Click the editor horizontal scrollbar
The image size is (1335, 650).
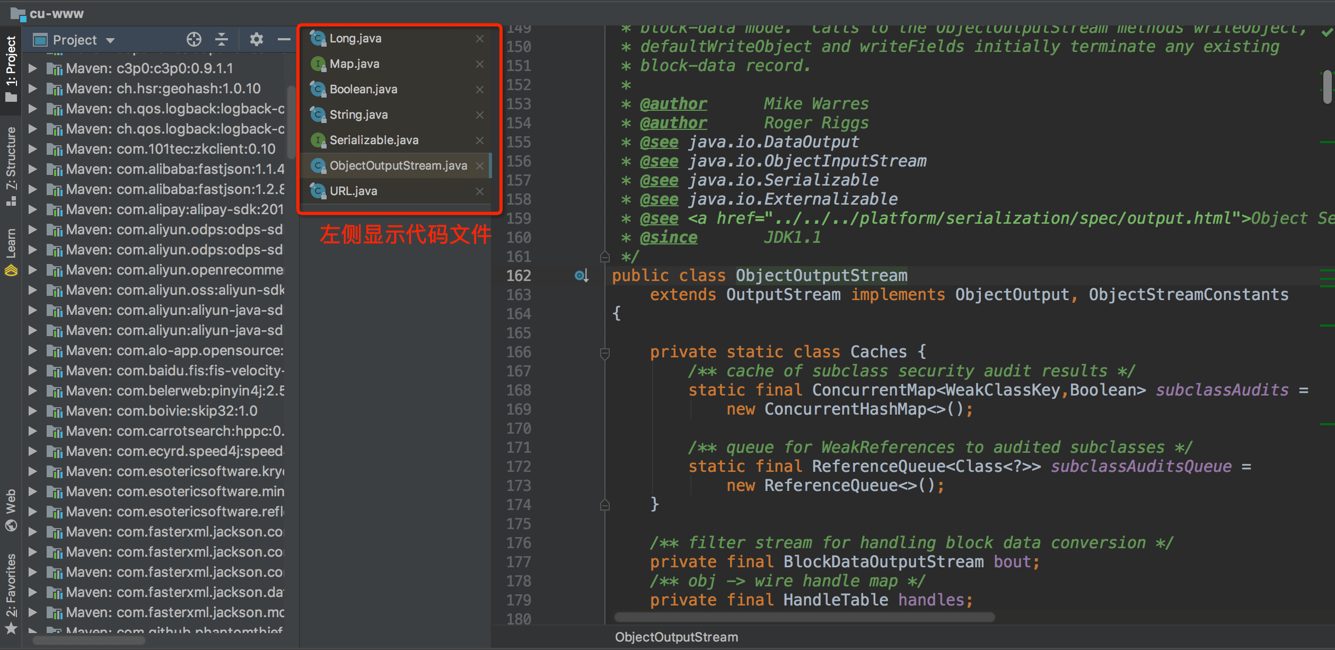click(804, 617)
